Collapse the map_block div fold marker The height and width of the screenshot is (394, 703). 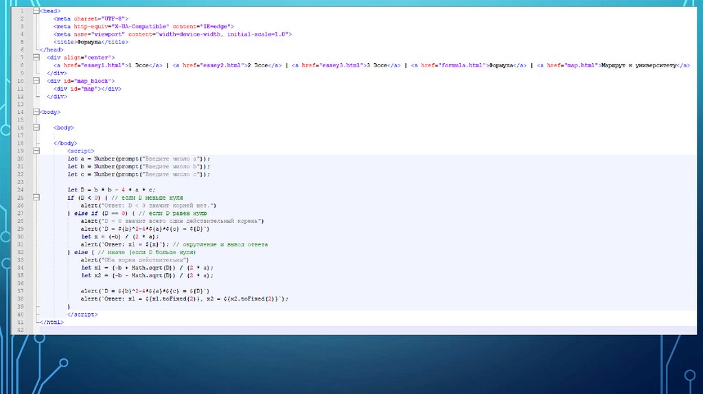tap(36, 80)
